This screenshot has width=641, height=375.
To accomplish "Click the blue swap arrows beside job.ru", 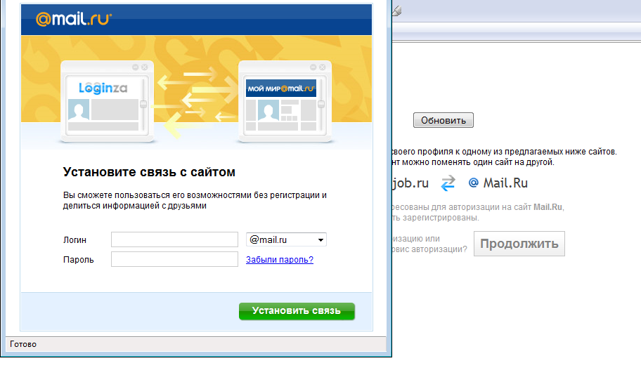I will click(448, 183).
